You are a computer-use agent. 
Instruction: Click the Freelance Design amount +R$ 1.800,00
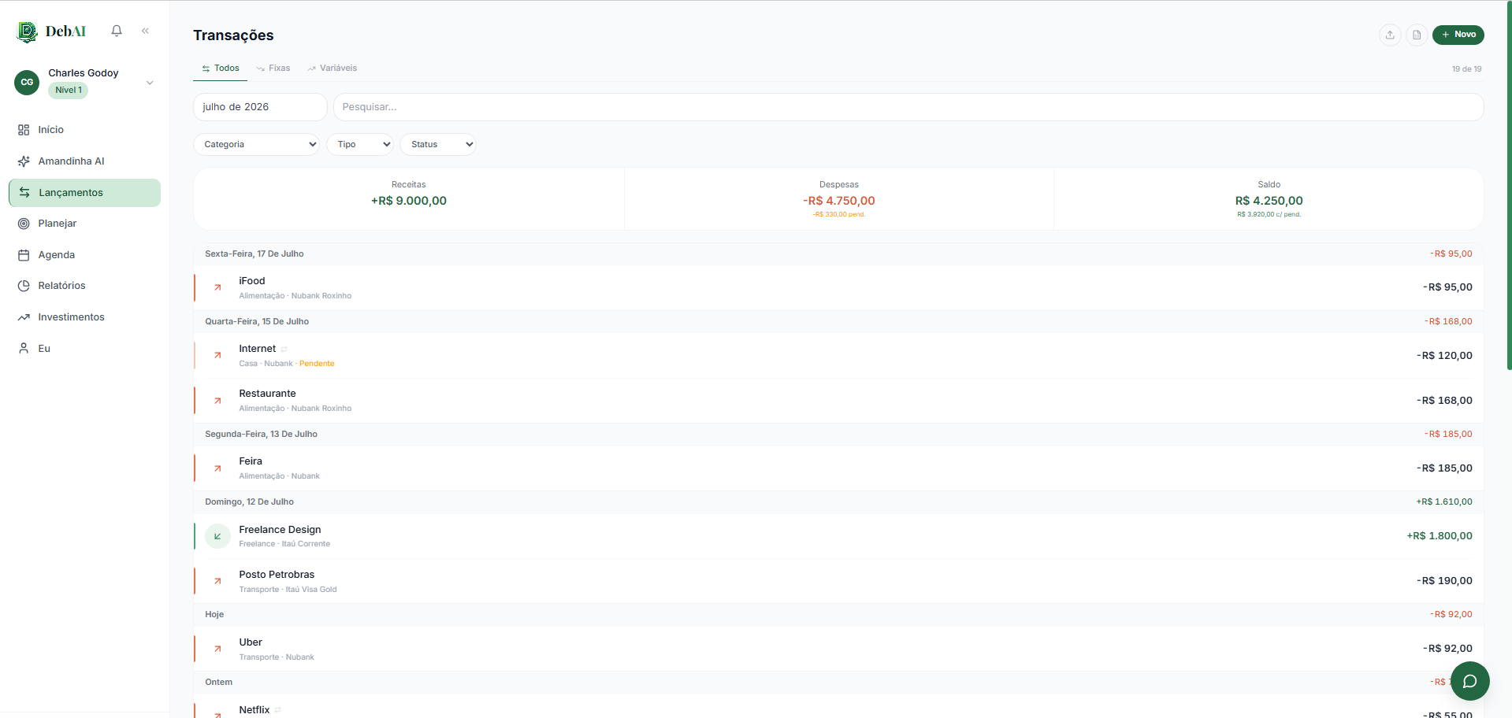point(1440,536)
